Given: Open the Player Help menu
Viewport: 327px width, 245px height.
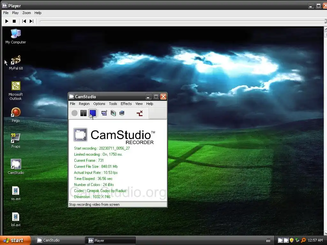Looking at the screenshot, I should (38, 13).
